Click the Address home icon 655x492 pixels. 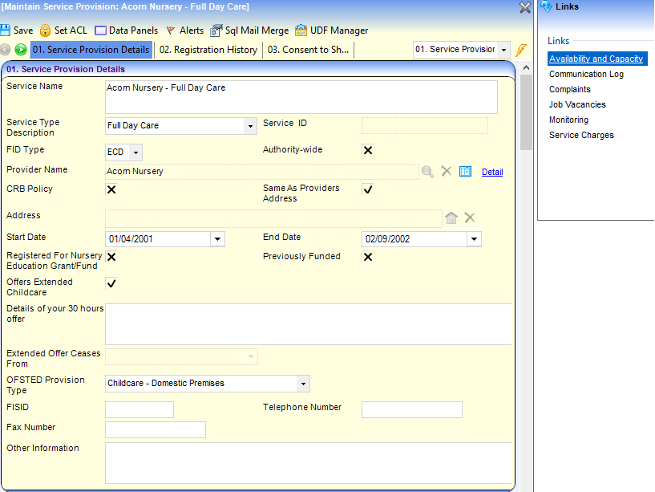[x=451, y=218]
